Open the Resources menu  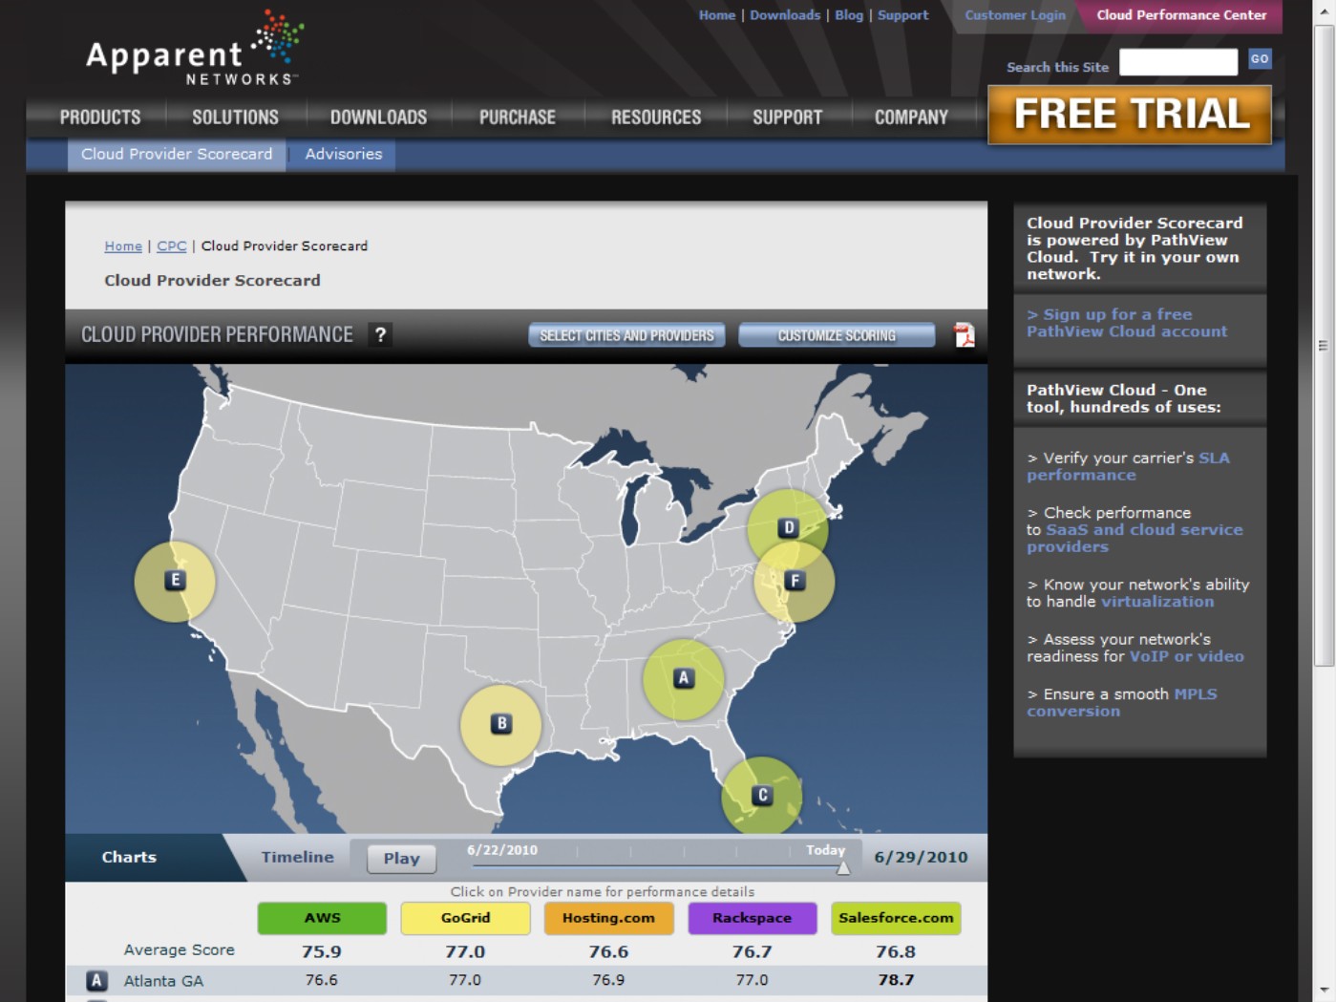pos(656,117)
